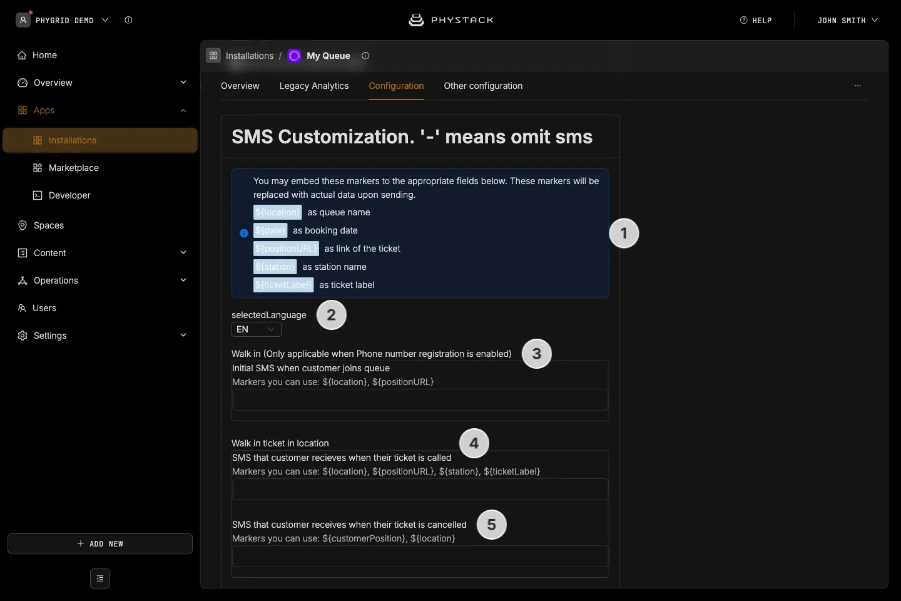
Task: Click the Installations icon in sidebar
Action: 38,140
